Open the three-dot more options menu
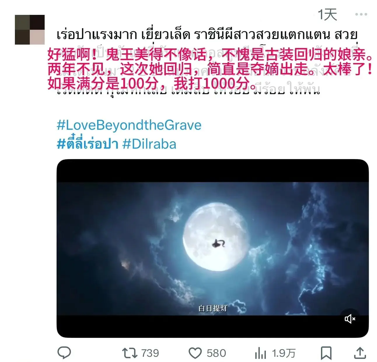The image size is (377, 362). [x=361, y=14]
